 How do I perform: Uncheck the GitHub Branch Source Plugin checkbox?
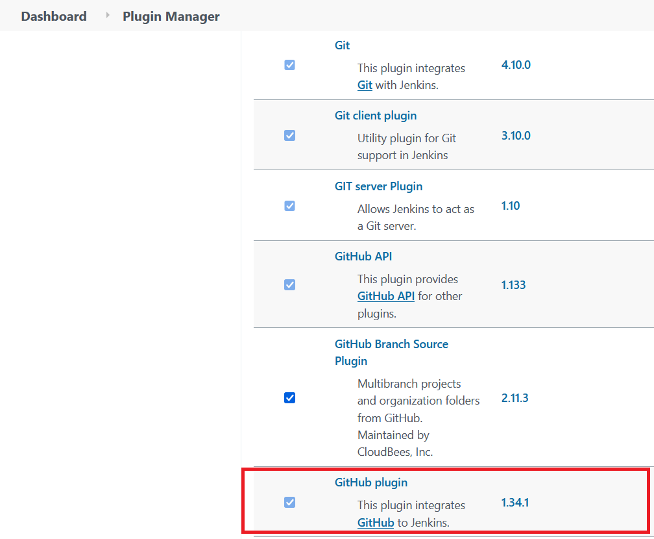(x=289, y=398)
